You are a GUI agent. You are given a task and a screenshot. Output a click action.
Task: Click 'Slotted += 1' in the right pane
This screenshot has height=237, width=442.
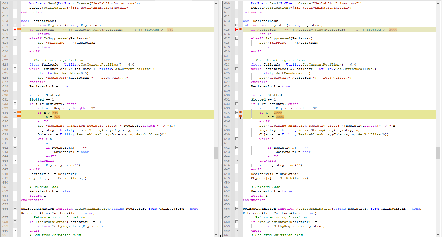pyautogui.click(x=263, y=99)
